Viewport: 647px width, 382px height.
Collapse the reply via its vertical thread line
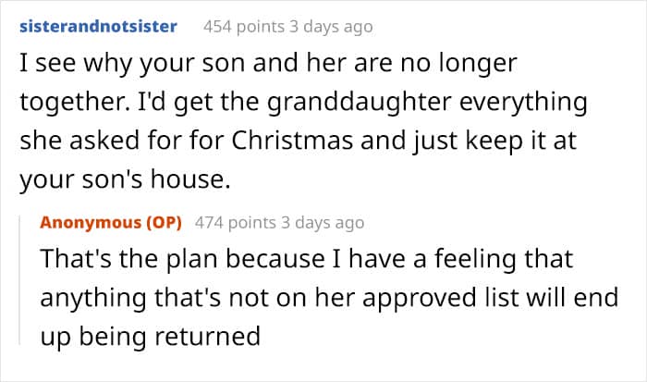(29, 287)
